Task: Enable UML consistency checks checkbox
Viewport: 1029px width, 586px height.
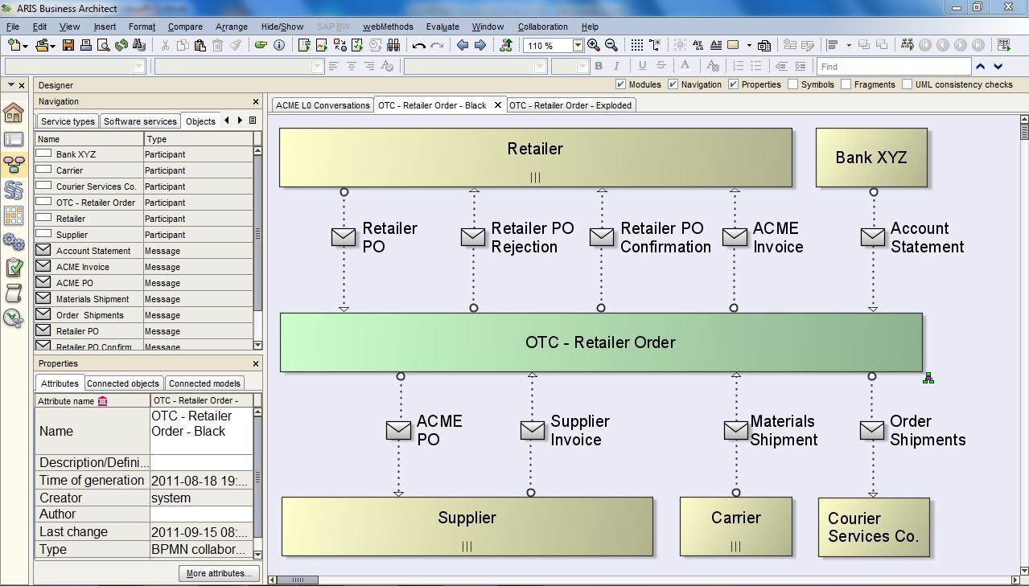Action: [x=908, y=84]
